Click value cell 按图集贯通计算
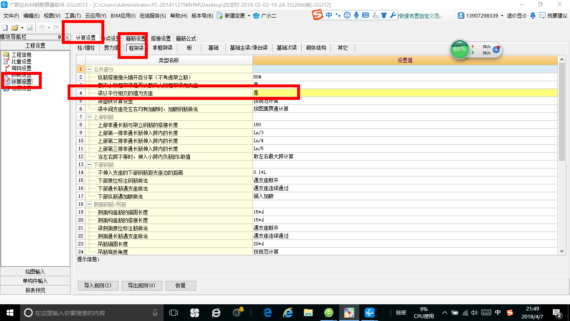This screenshot has width=570, height=321. pos(405,109)
